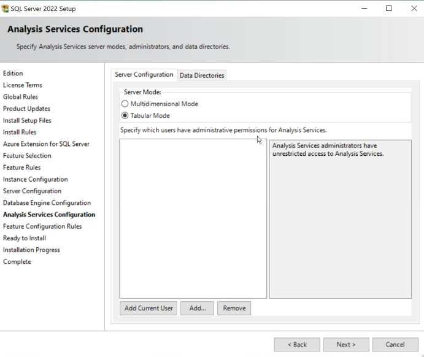Minimize the SQL Server 2022 Setup window
Image resolution: width=424 pixels, height=357 pixels.
(364, 9)
